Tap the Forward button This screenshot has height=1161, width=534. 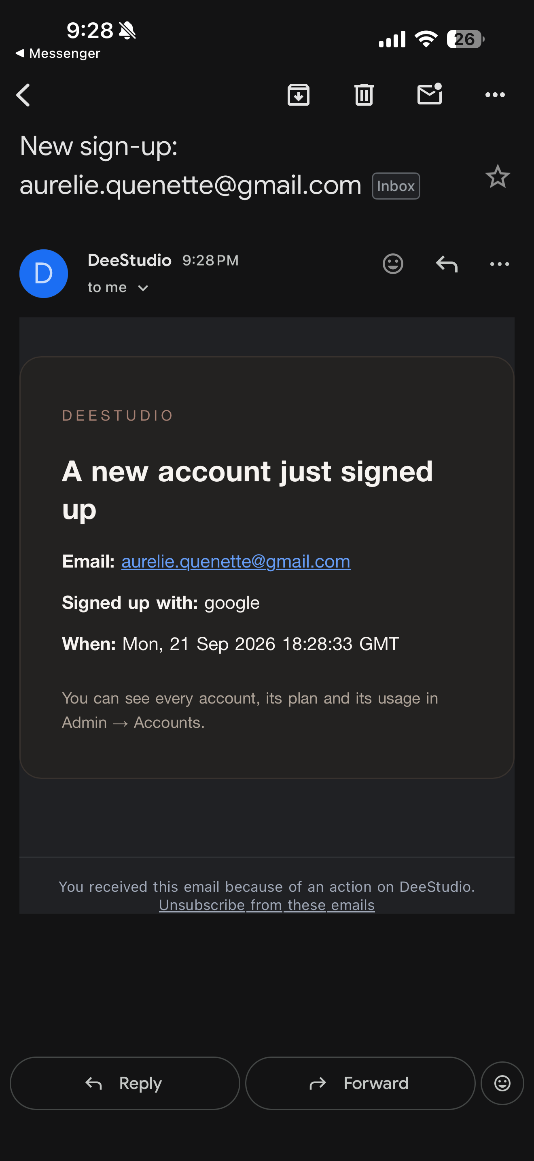[360, 1083]
